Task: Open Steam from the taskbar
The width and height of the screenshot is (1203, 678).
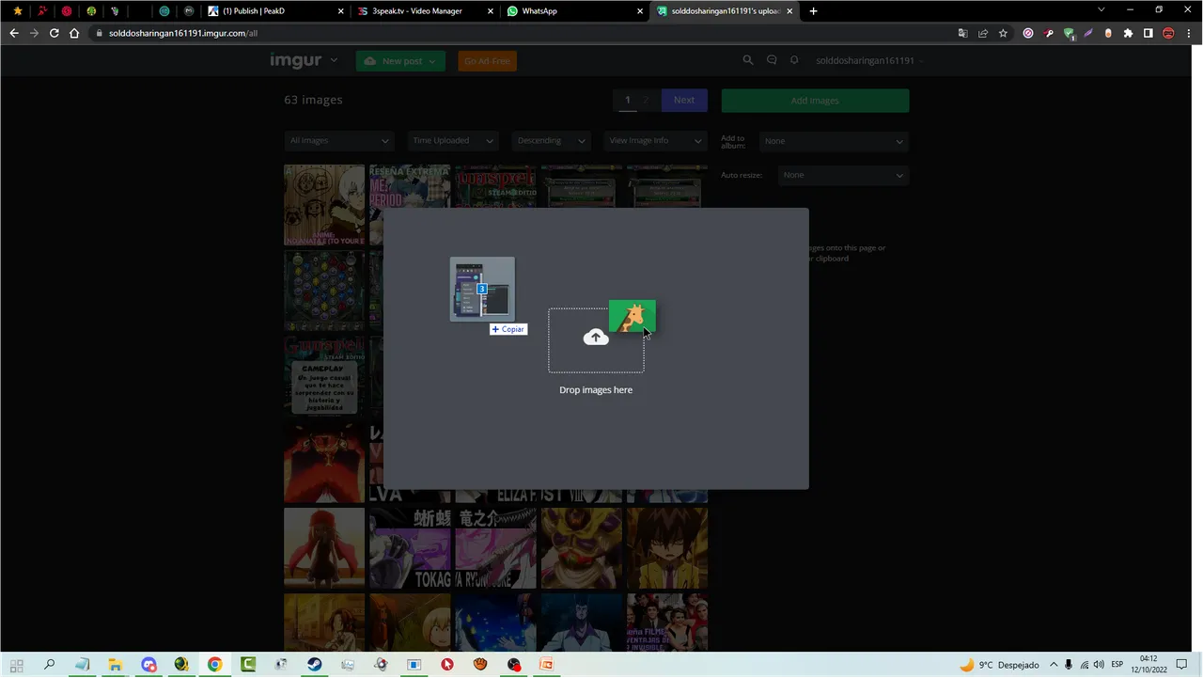Action: click(314, 665)
